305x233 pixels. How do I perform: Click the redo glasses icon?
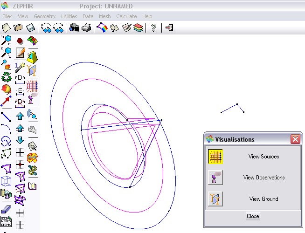click(x=59, y=28)
